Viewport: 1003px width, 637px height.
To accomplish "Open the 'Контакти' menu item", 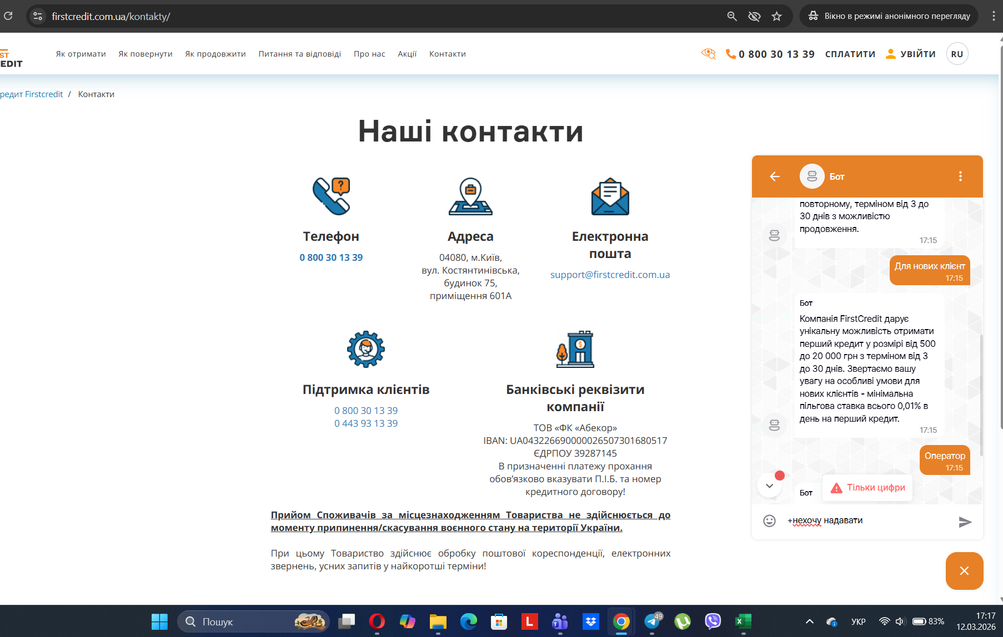I will [x=448, y=54].
